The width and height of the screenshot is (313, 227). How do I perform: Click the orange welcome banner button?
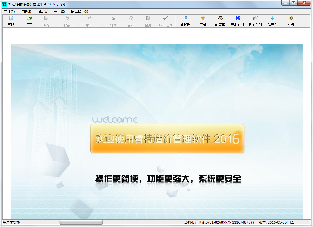167,139
